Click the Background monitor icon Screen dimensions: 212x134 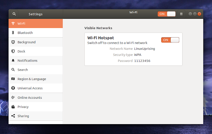[x=13, y=42]
